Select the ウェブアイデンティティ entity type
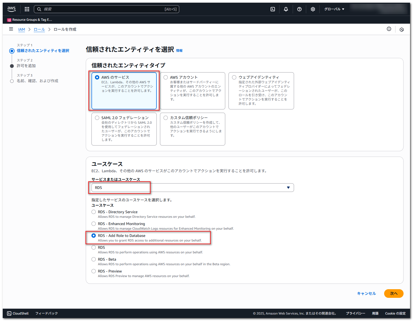 pos(261,91)
